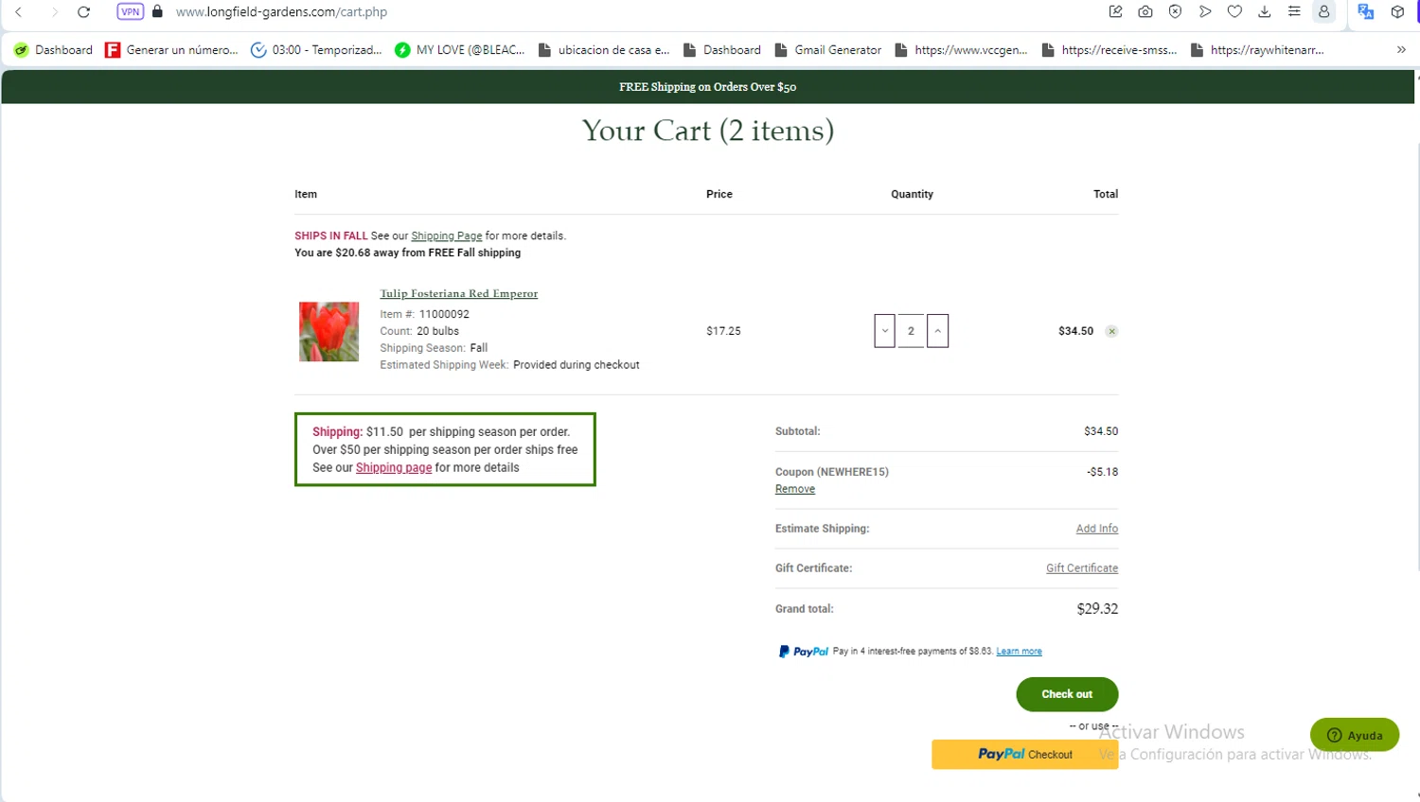Open the user profile icon
This screenshot has height=802, width=1420.
1324,12
